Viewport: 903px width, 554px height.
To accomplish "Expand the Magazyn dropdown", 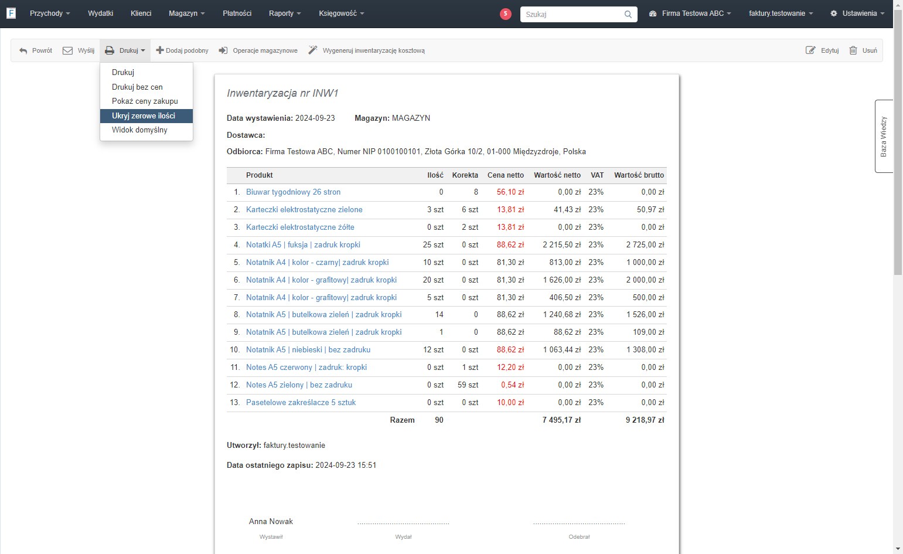I will [x=187, y=13].
